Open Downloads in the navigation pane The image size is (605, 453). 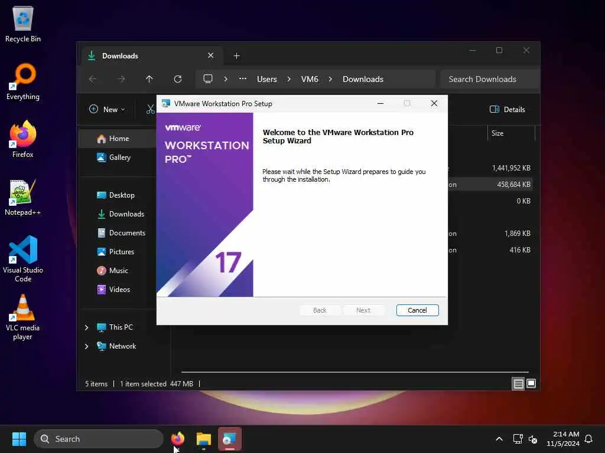[x=118, y=214]
